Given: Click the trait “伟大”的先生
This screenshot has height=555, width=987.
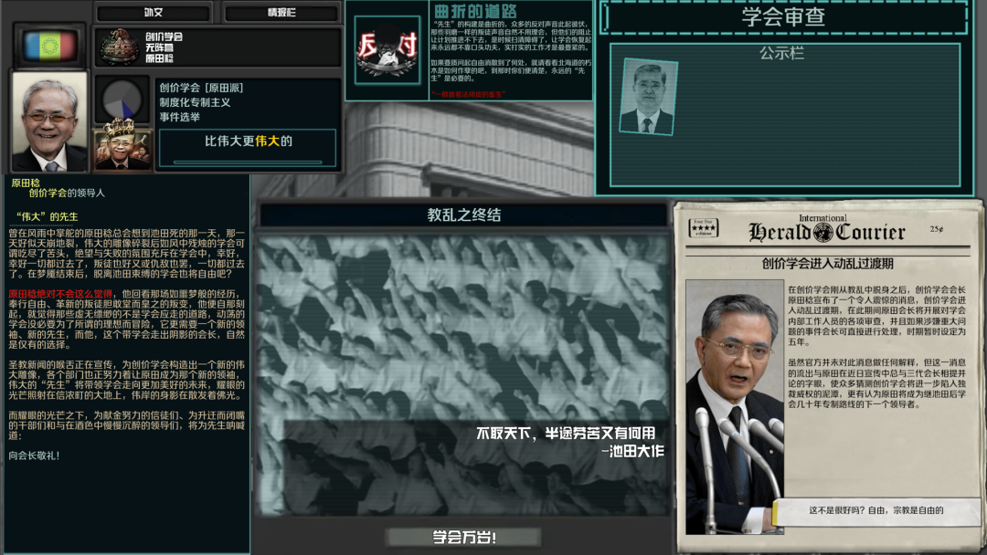Looking at the screenshot, I should click(x=48, y=217).
